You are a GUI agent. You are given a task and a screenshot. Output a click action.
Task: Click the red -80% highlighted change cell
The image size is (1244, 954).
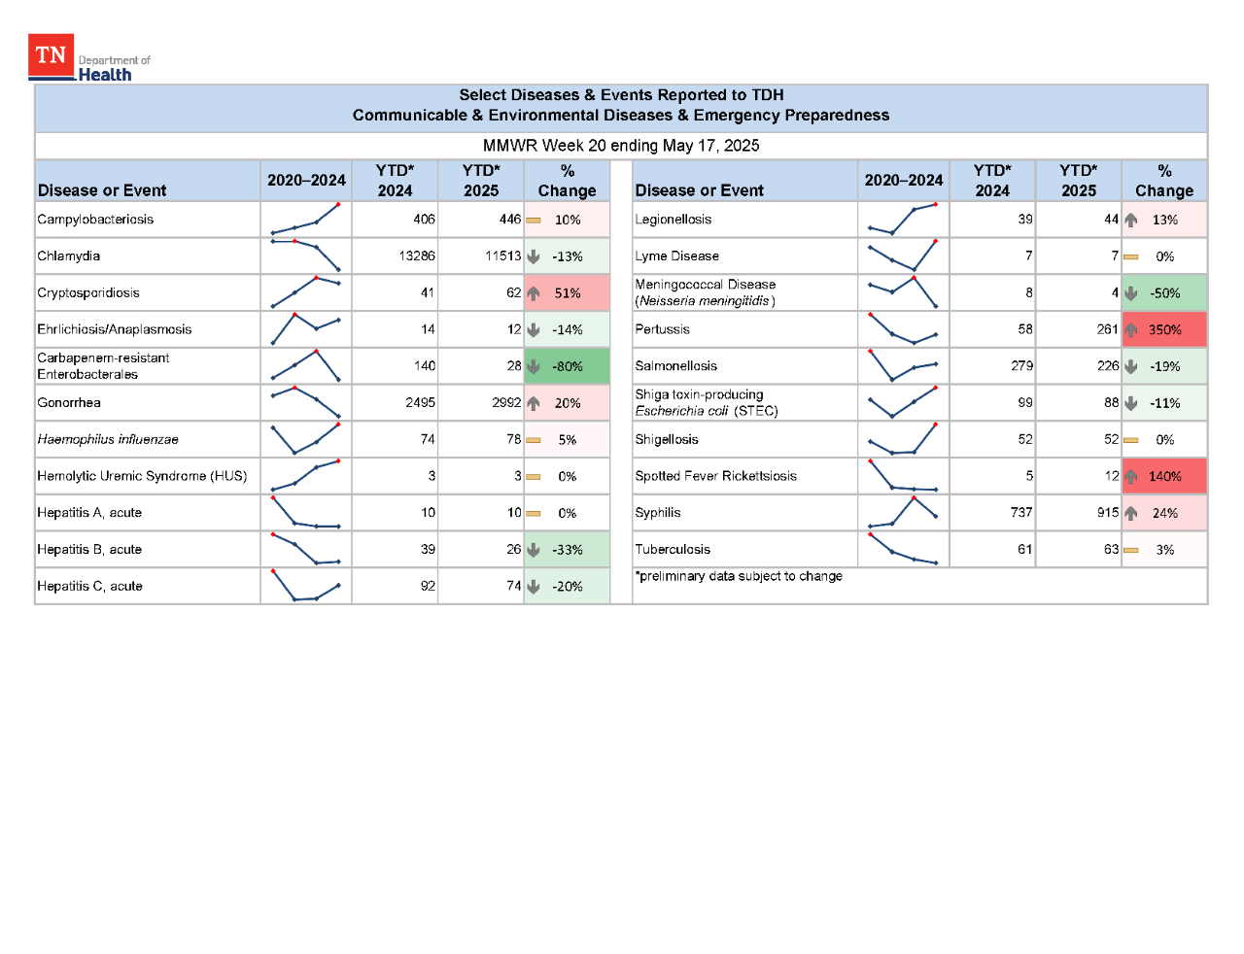point(567,366)
